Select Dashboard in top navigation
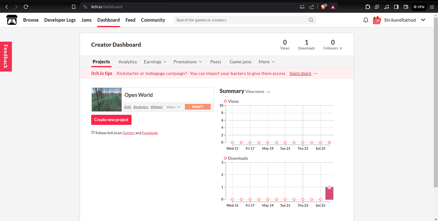The height and width of the screenshot is (221, 438). click(x=108, y=20)
